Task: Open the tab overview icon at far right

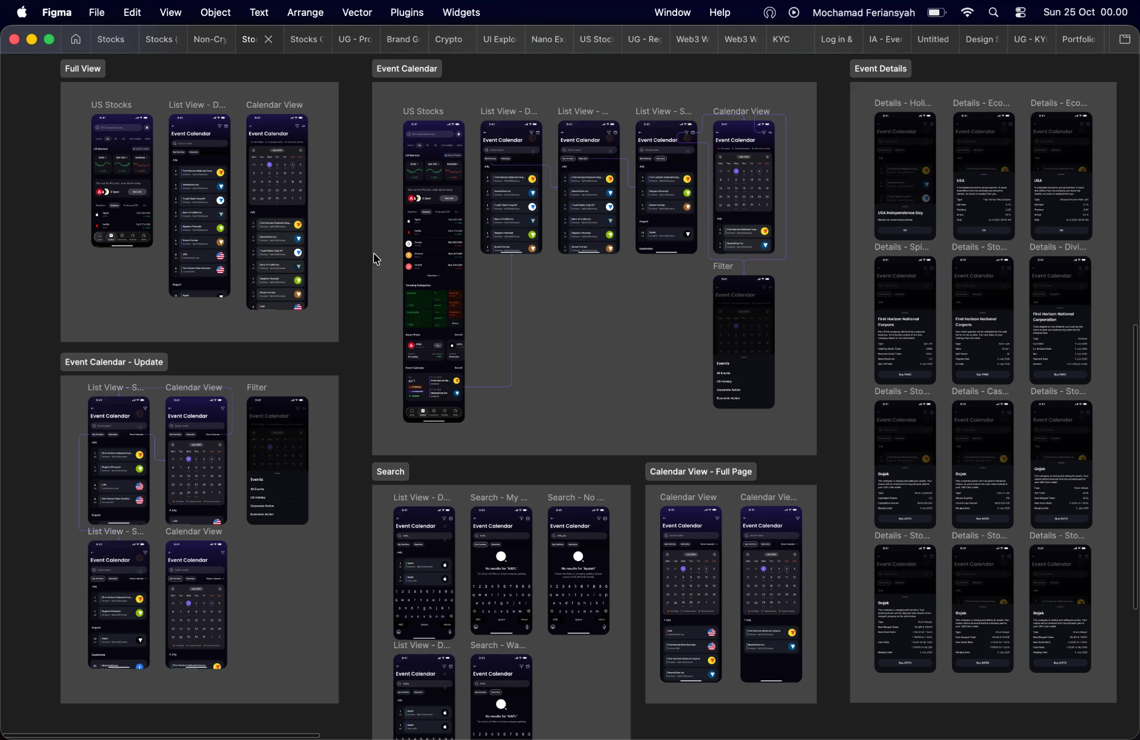Action: [x=1125, y=39]
